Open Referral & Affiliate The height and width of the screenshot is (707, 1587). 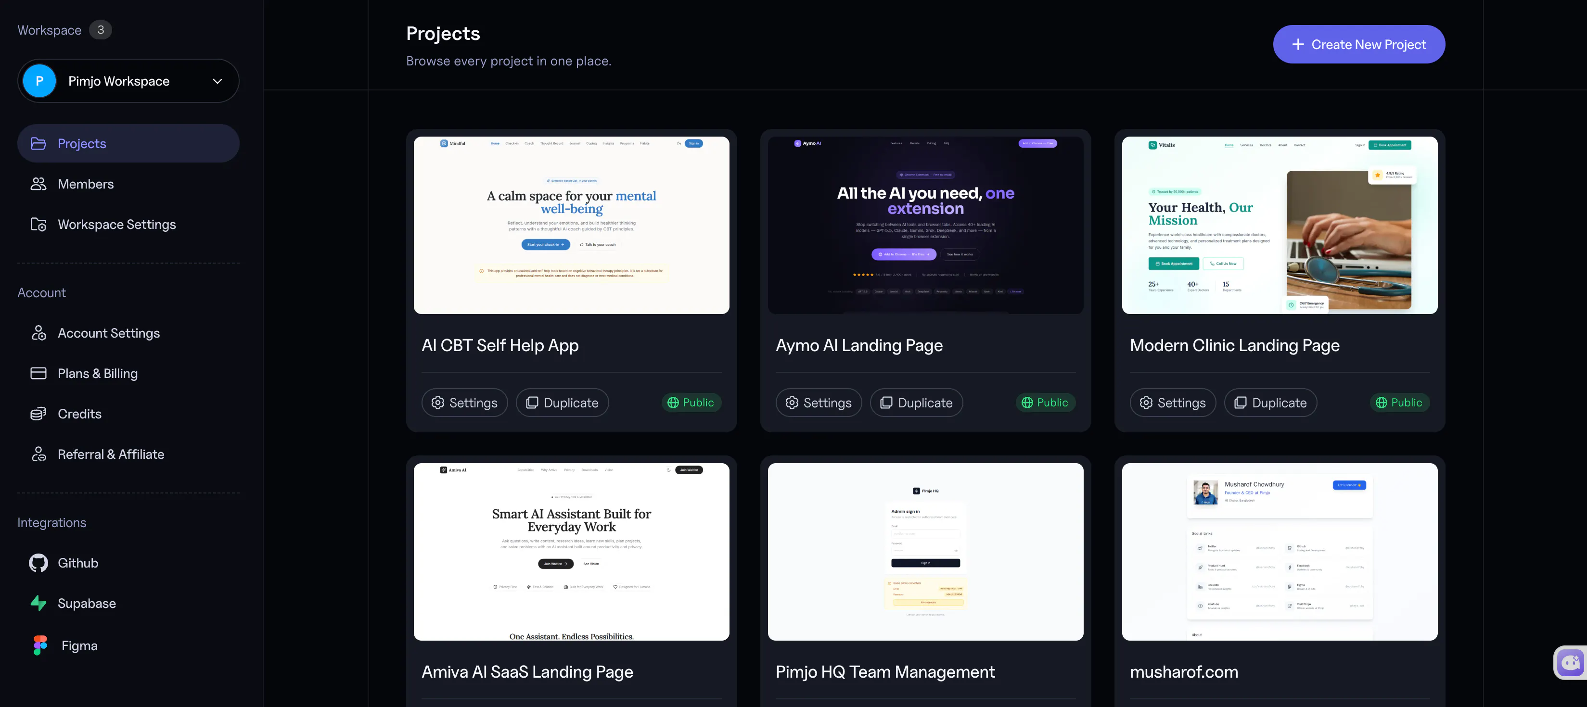click(128, 454)
